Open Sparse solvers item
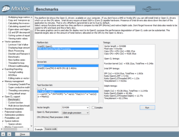Viewport: 179px width, 137px height. coord(15,124)
